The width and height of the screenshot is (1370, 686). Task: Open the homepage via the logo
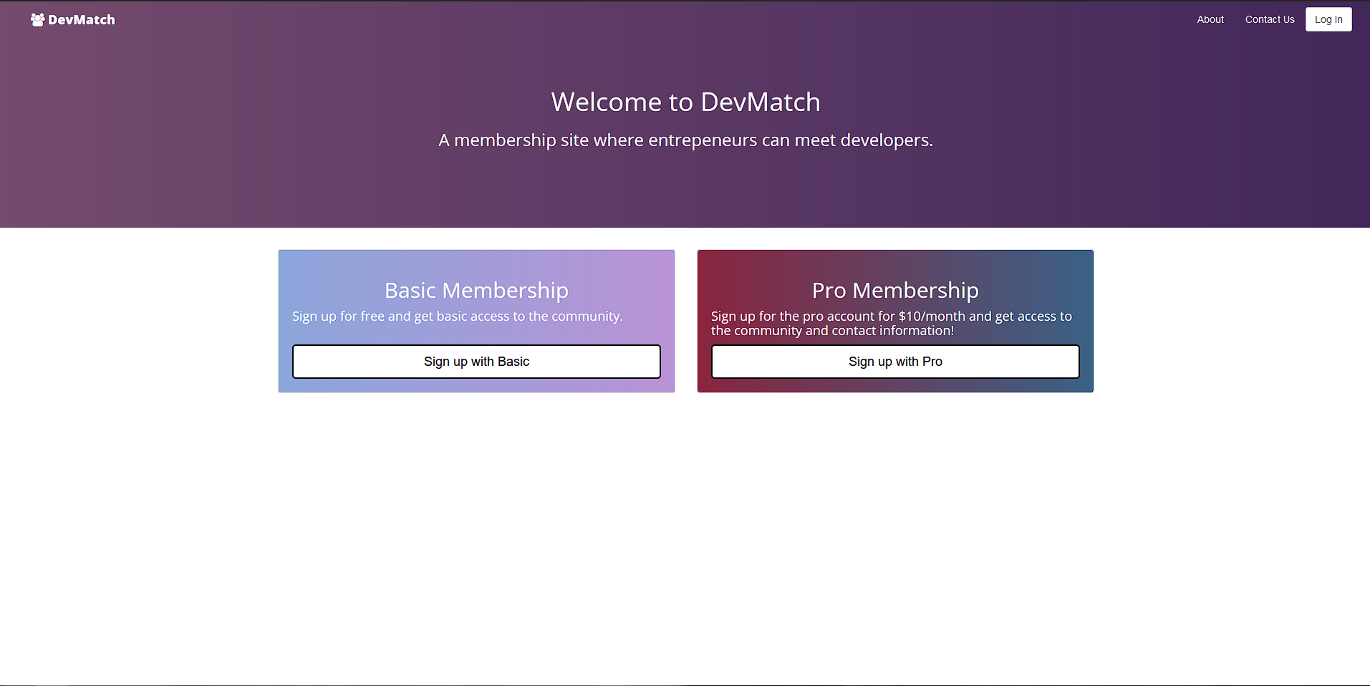click(x=72, y=19)
